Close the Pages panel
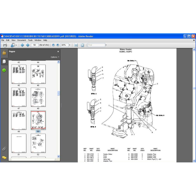This screenshot has height=196, width=196. (58, 52)
